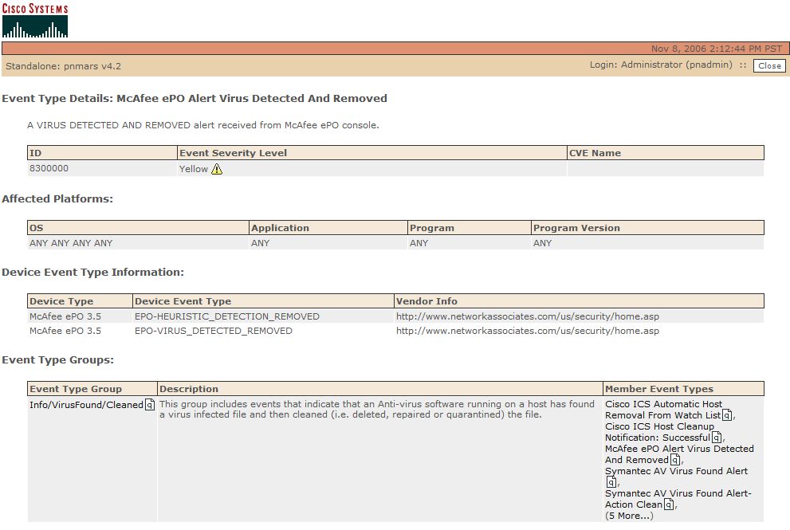Click the Description column header
This screenshot has width=790, height=530.
tap(380, 388)
